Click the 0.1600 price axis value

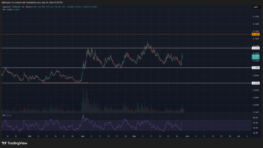click(x=256, y=24)
